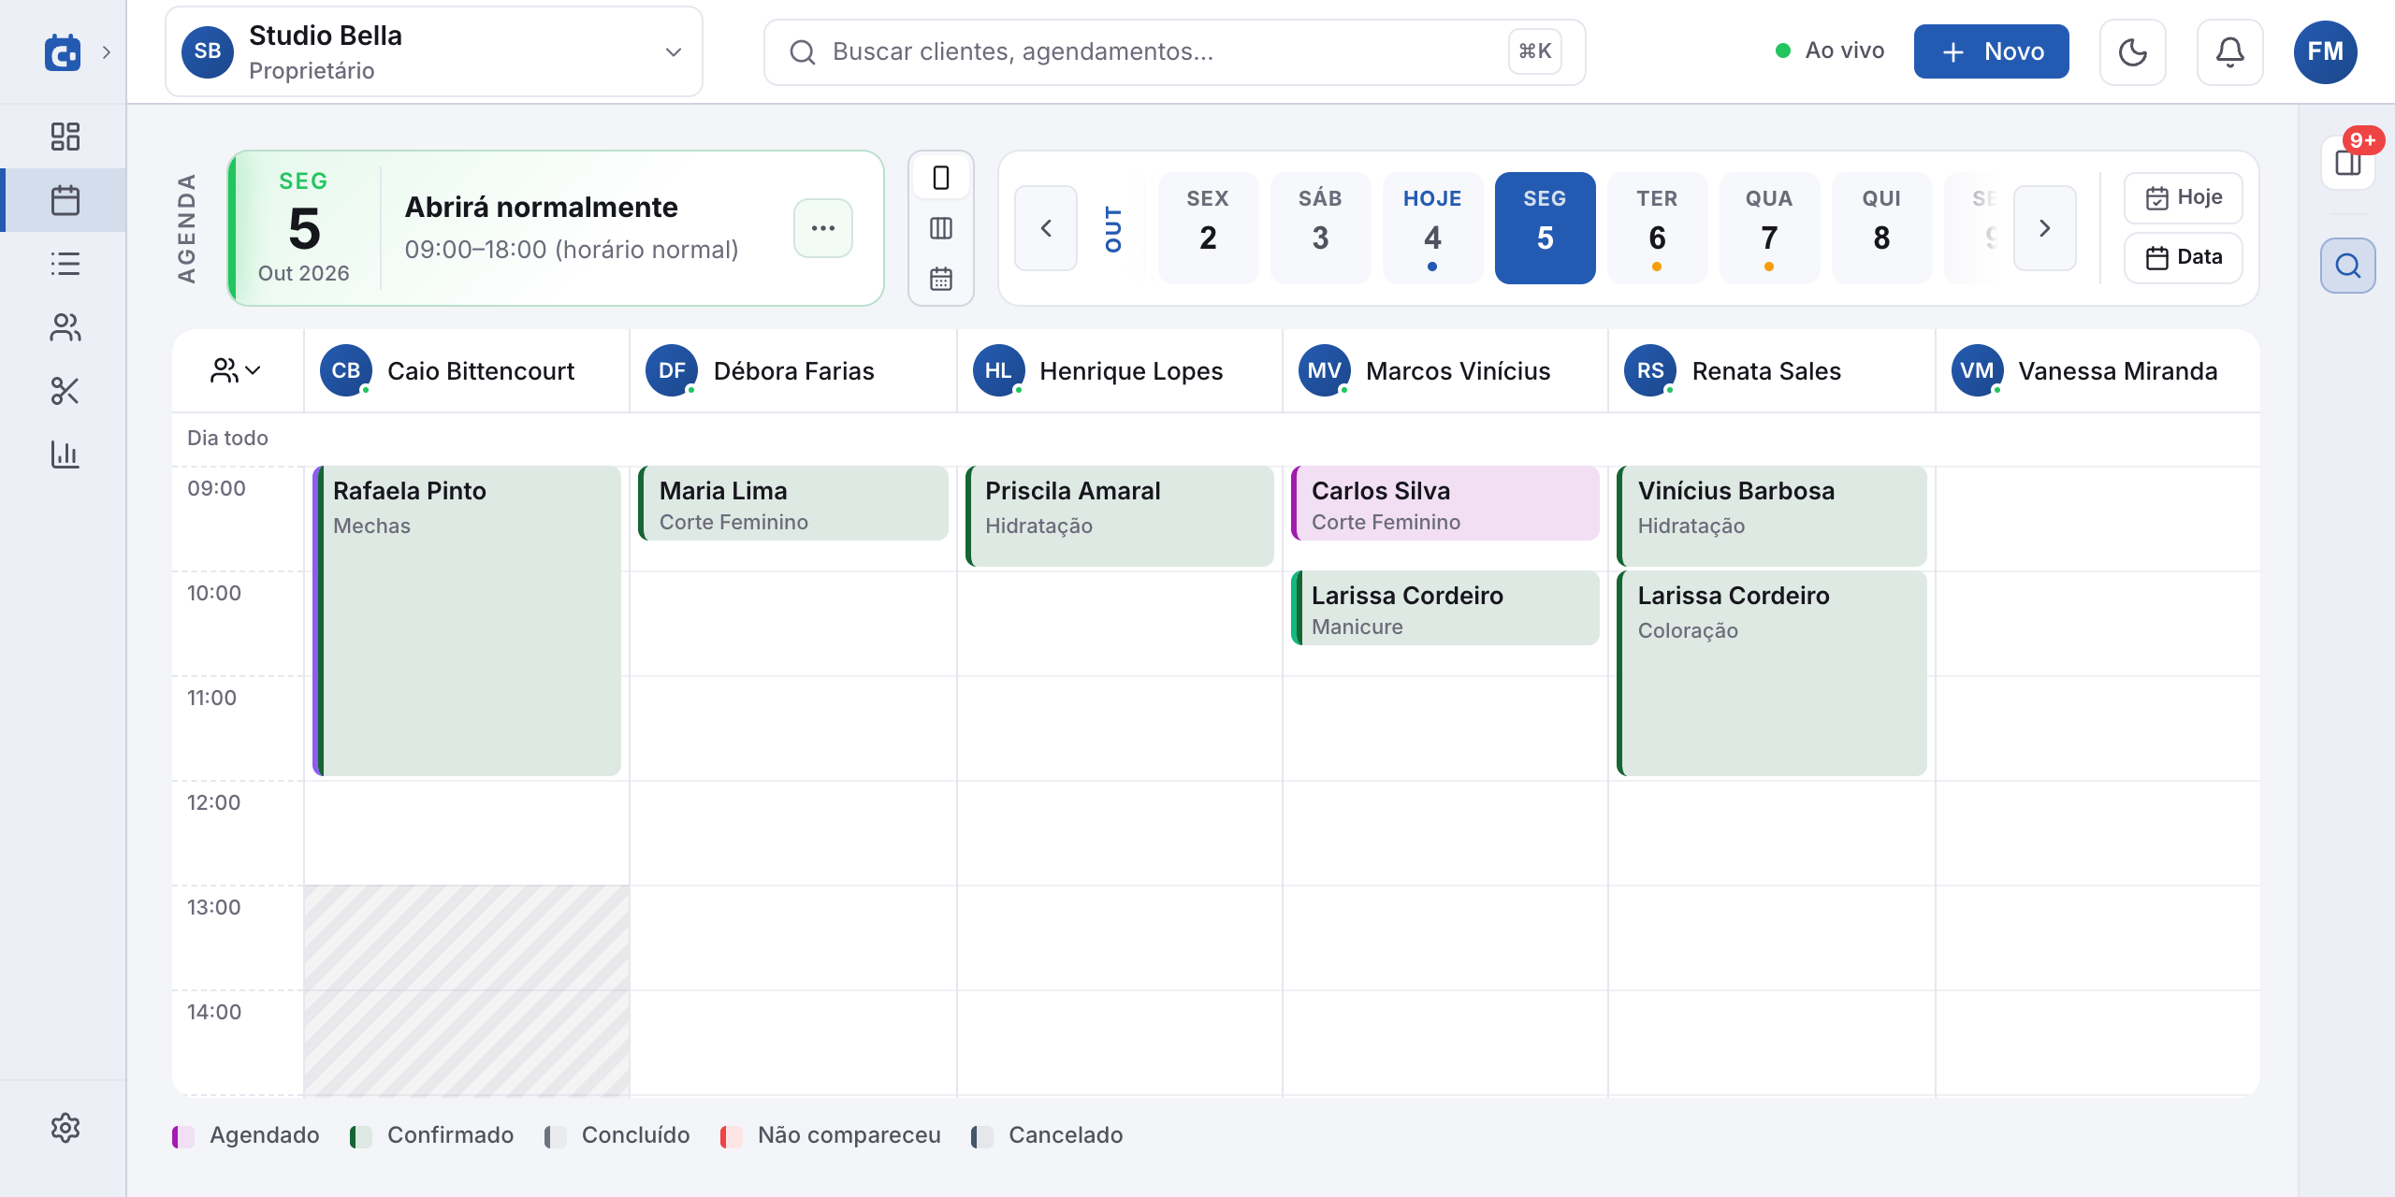Open Rafaela Pinto Mechas appointment

(x=467, y=621)
